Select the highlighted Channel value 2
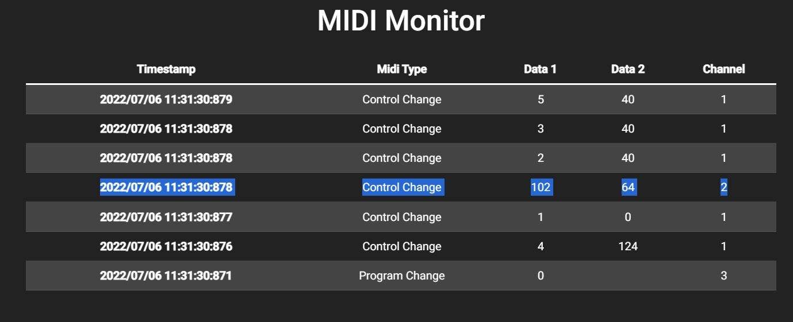This screenshot has width=793, height=322. point(723,187)
